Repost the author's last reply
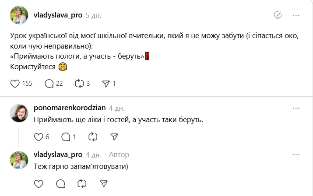 (82, 183)
